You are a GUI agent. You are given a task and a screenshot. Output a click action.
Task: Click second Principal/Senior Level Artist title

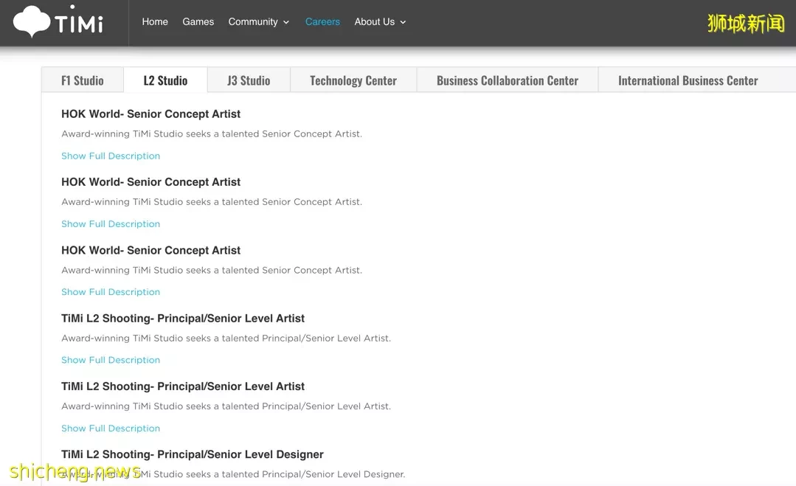183,386
